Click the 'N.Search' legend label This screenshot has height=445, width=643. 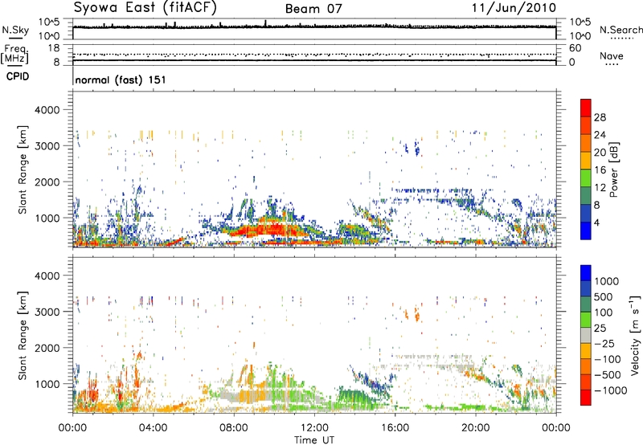tap(620, 30)
